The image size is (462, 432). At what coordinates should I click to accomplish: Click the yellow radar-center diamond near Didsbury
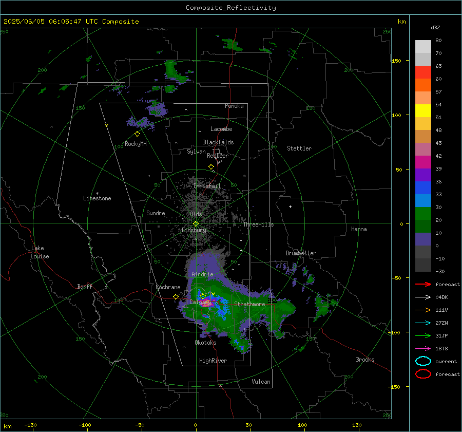pos(196,224)
